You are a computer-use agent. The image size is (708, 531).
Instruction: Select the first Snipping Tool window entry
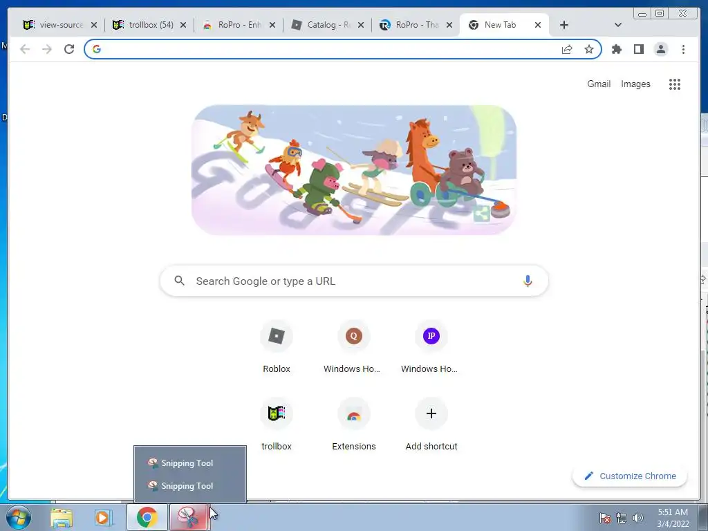point(190,463)
